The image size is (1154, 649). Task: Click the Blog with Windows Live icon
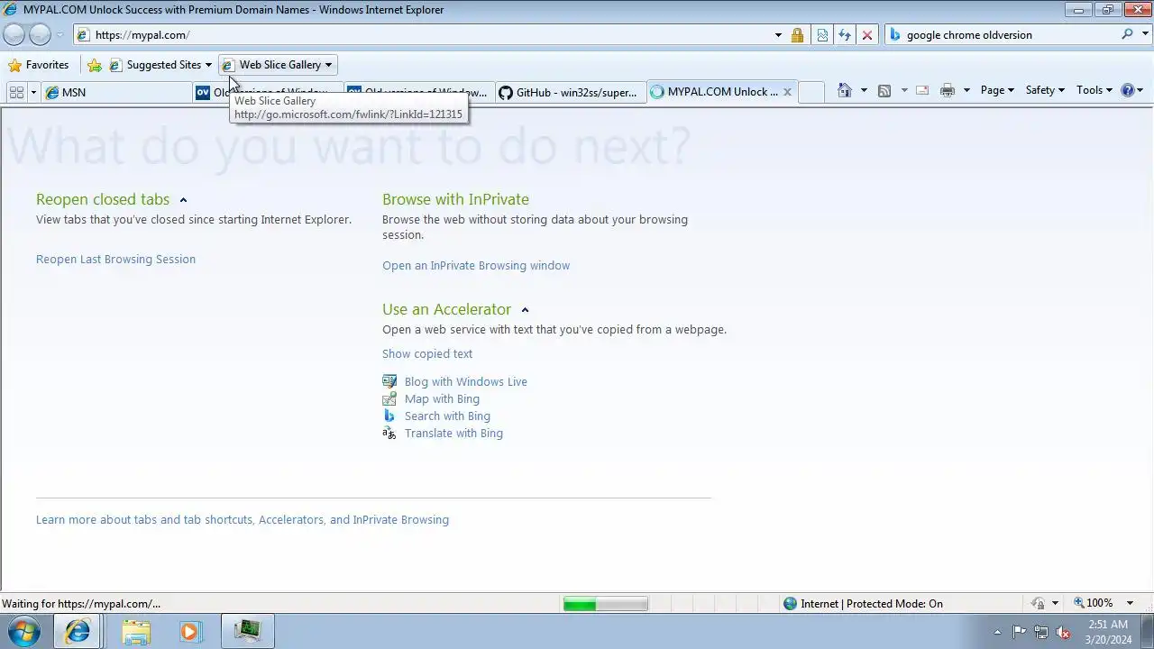click(x=389, y=381)
